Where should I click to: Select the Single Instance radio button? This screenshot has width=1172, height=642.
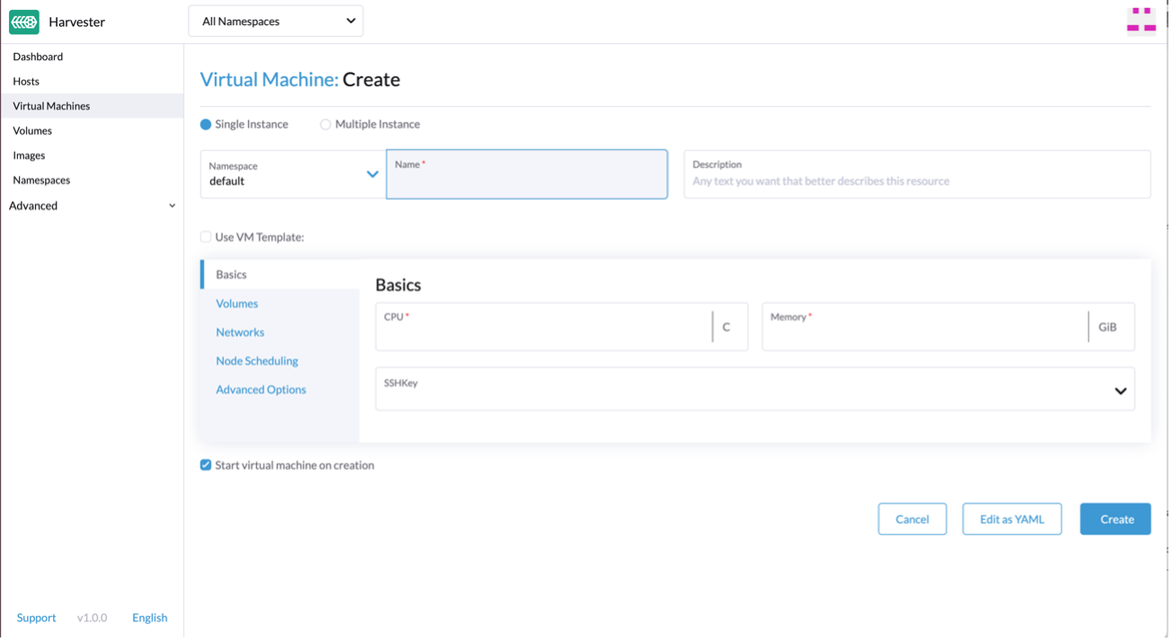pos(206,125)
